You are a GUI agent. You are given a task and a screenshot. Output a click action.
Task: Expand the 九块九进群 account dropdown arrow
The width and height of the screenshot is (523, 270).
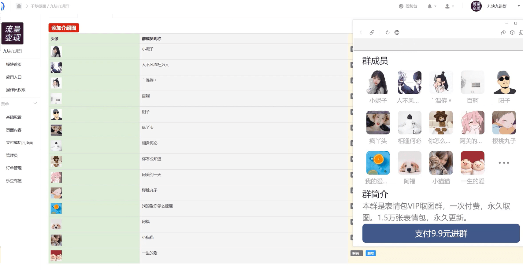tap(519, 6)
